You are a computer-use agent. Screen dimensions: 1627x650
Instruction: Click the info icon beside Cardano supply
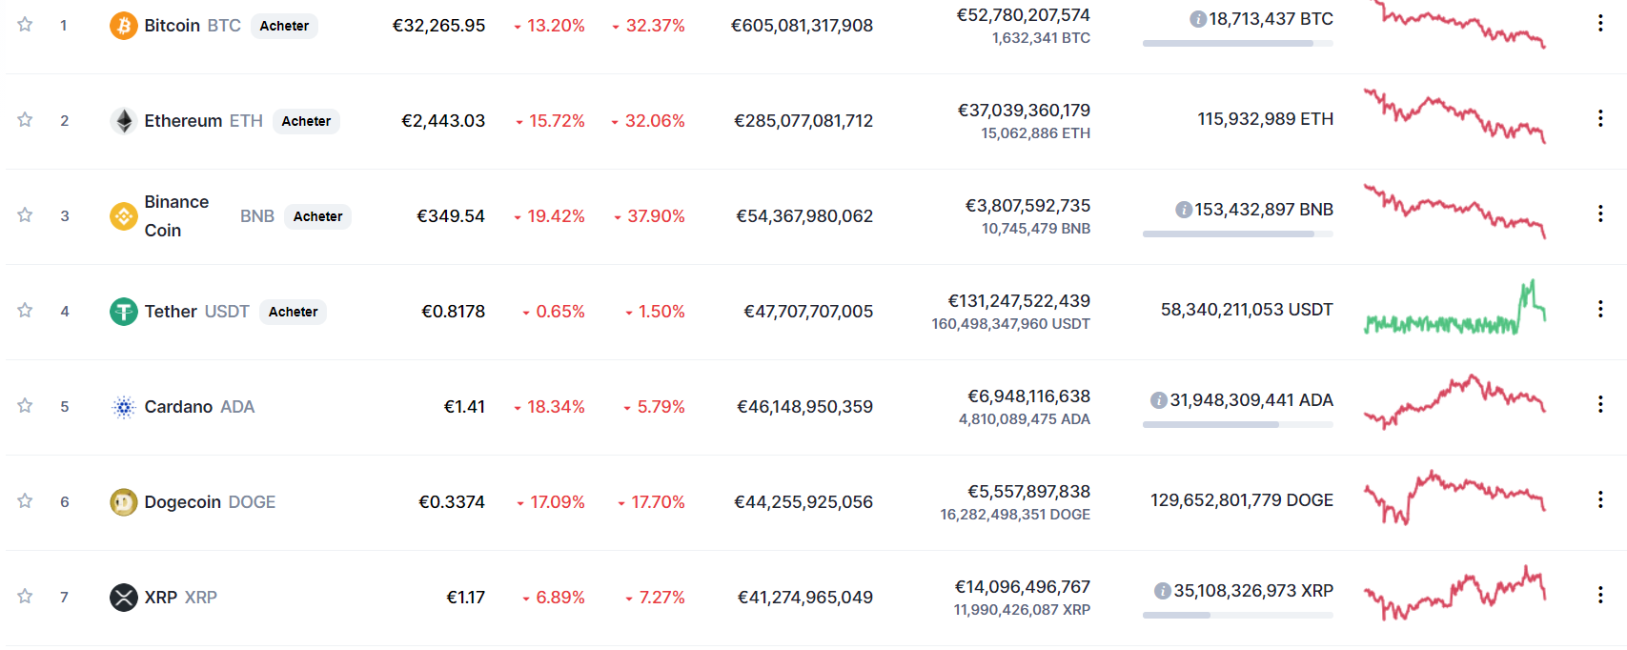coord(1158,400)
